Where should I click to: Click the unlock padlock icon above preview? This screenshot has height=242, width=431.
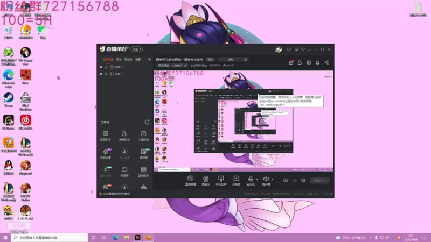coord(300,62)
